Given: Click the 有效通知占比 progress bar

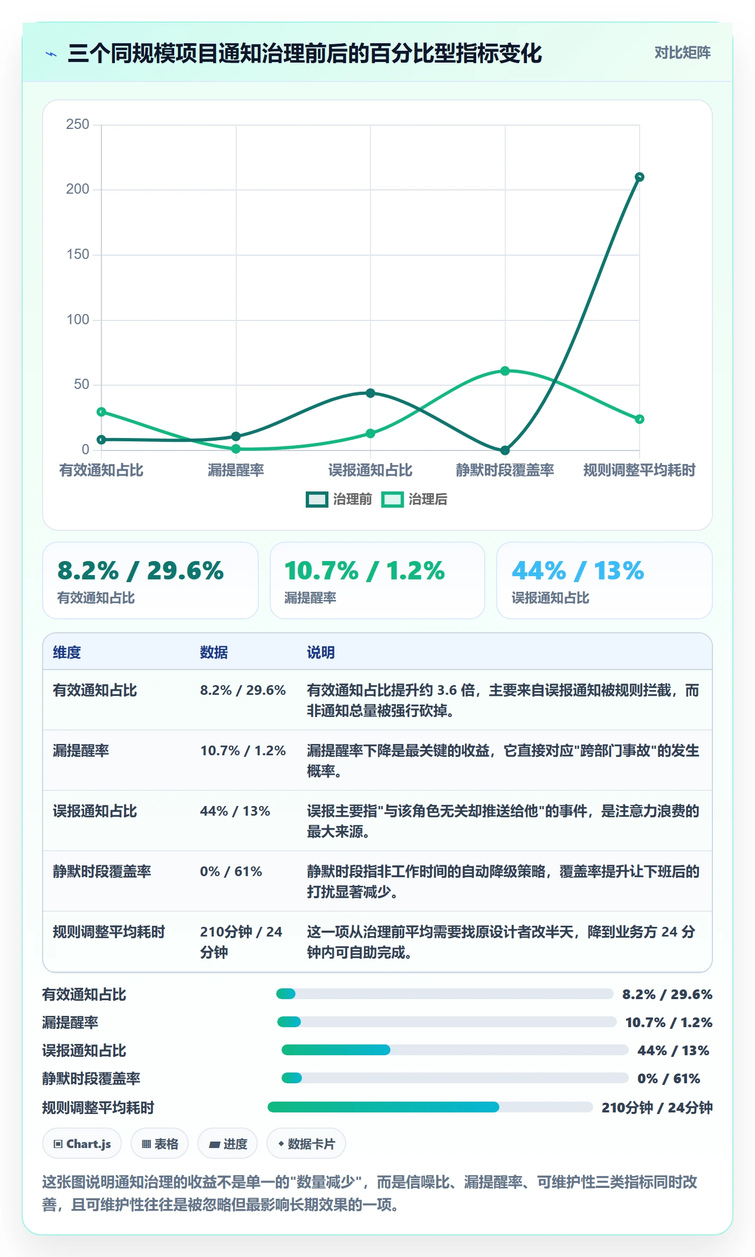Looking at the screenshot, I should 445,994.
